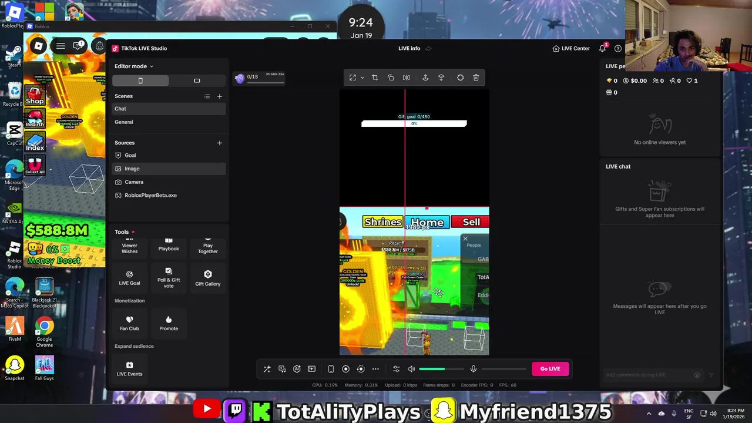Open the 0/15 level progress indicator
The width and height of the screenshot is (752, 423).
coord(259,78)
